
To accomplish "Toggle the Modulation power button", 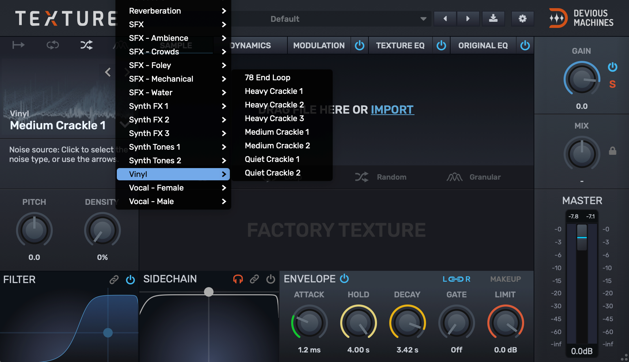I will (360, 45).
